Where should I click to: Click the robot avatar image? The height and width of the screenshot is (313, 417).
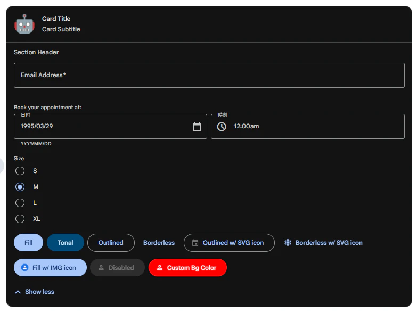(x=24, y=24)
